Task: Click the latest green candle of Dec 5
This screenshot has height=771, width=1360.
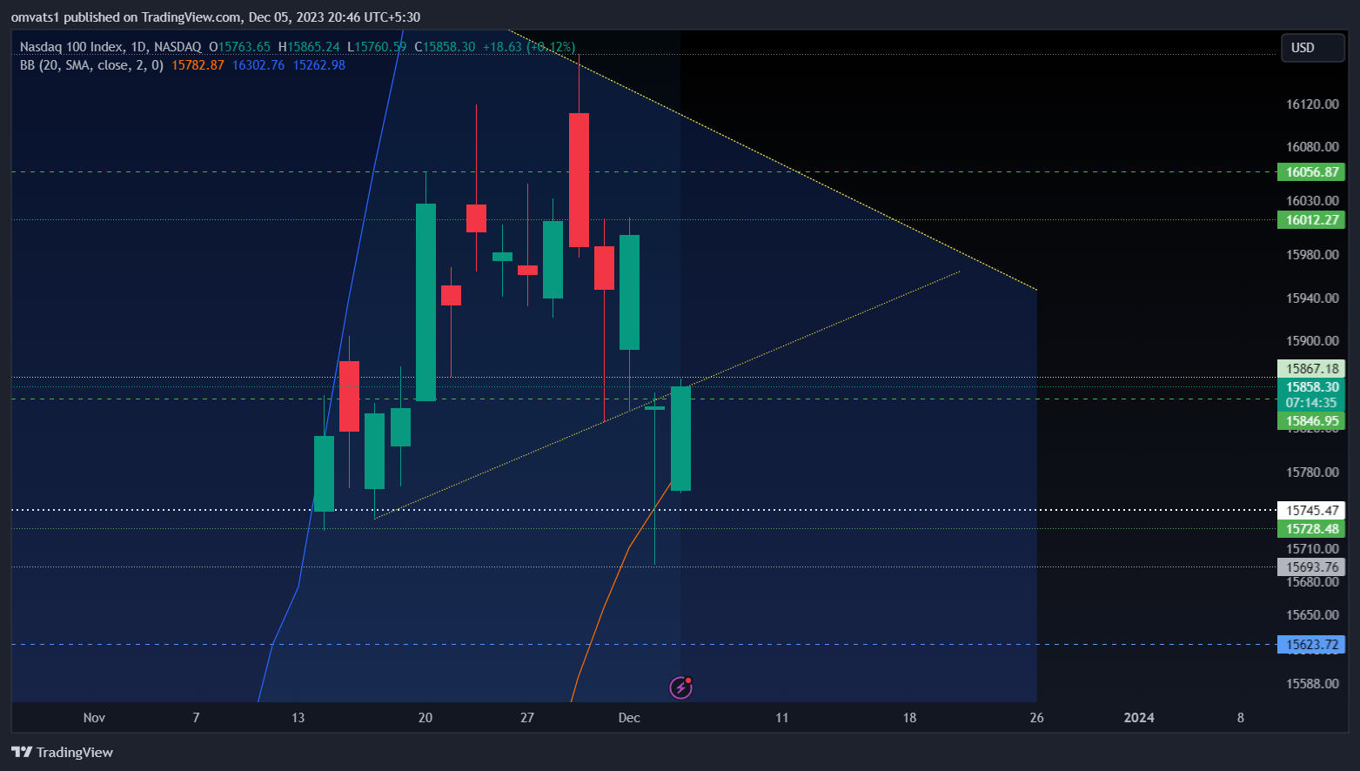Action: [x=680, y=439]
